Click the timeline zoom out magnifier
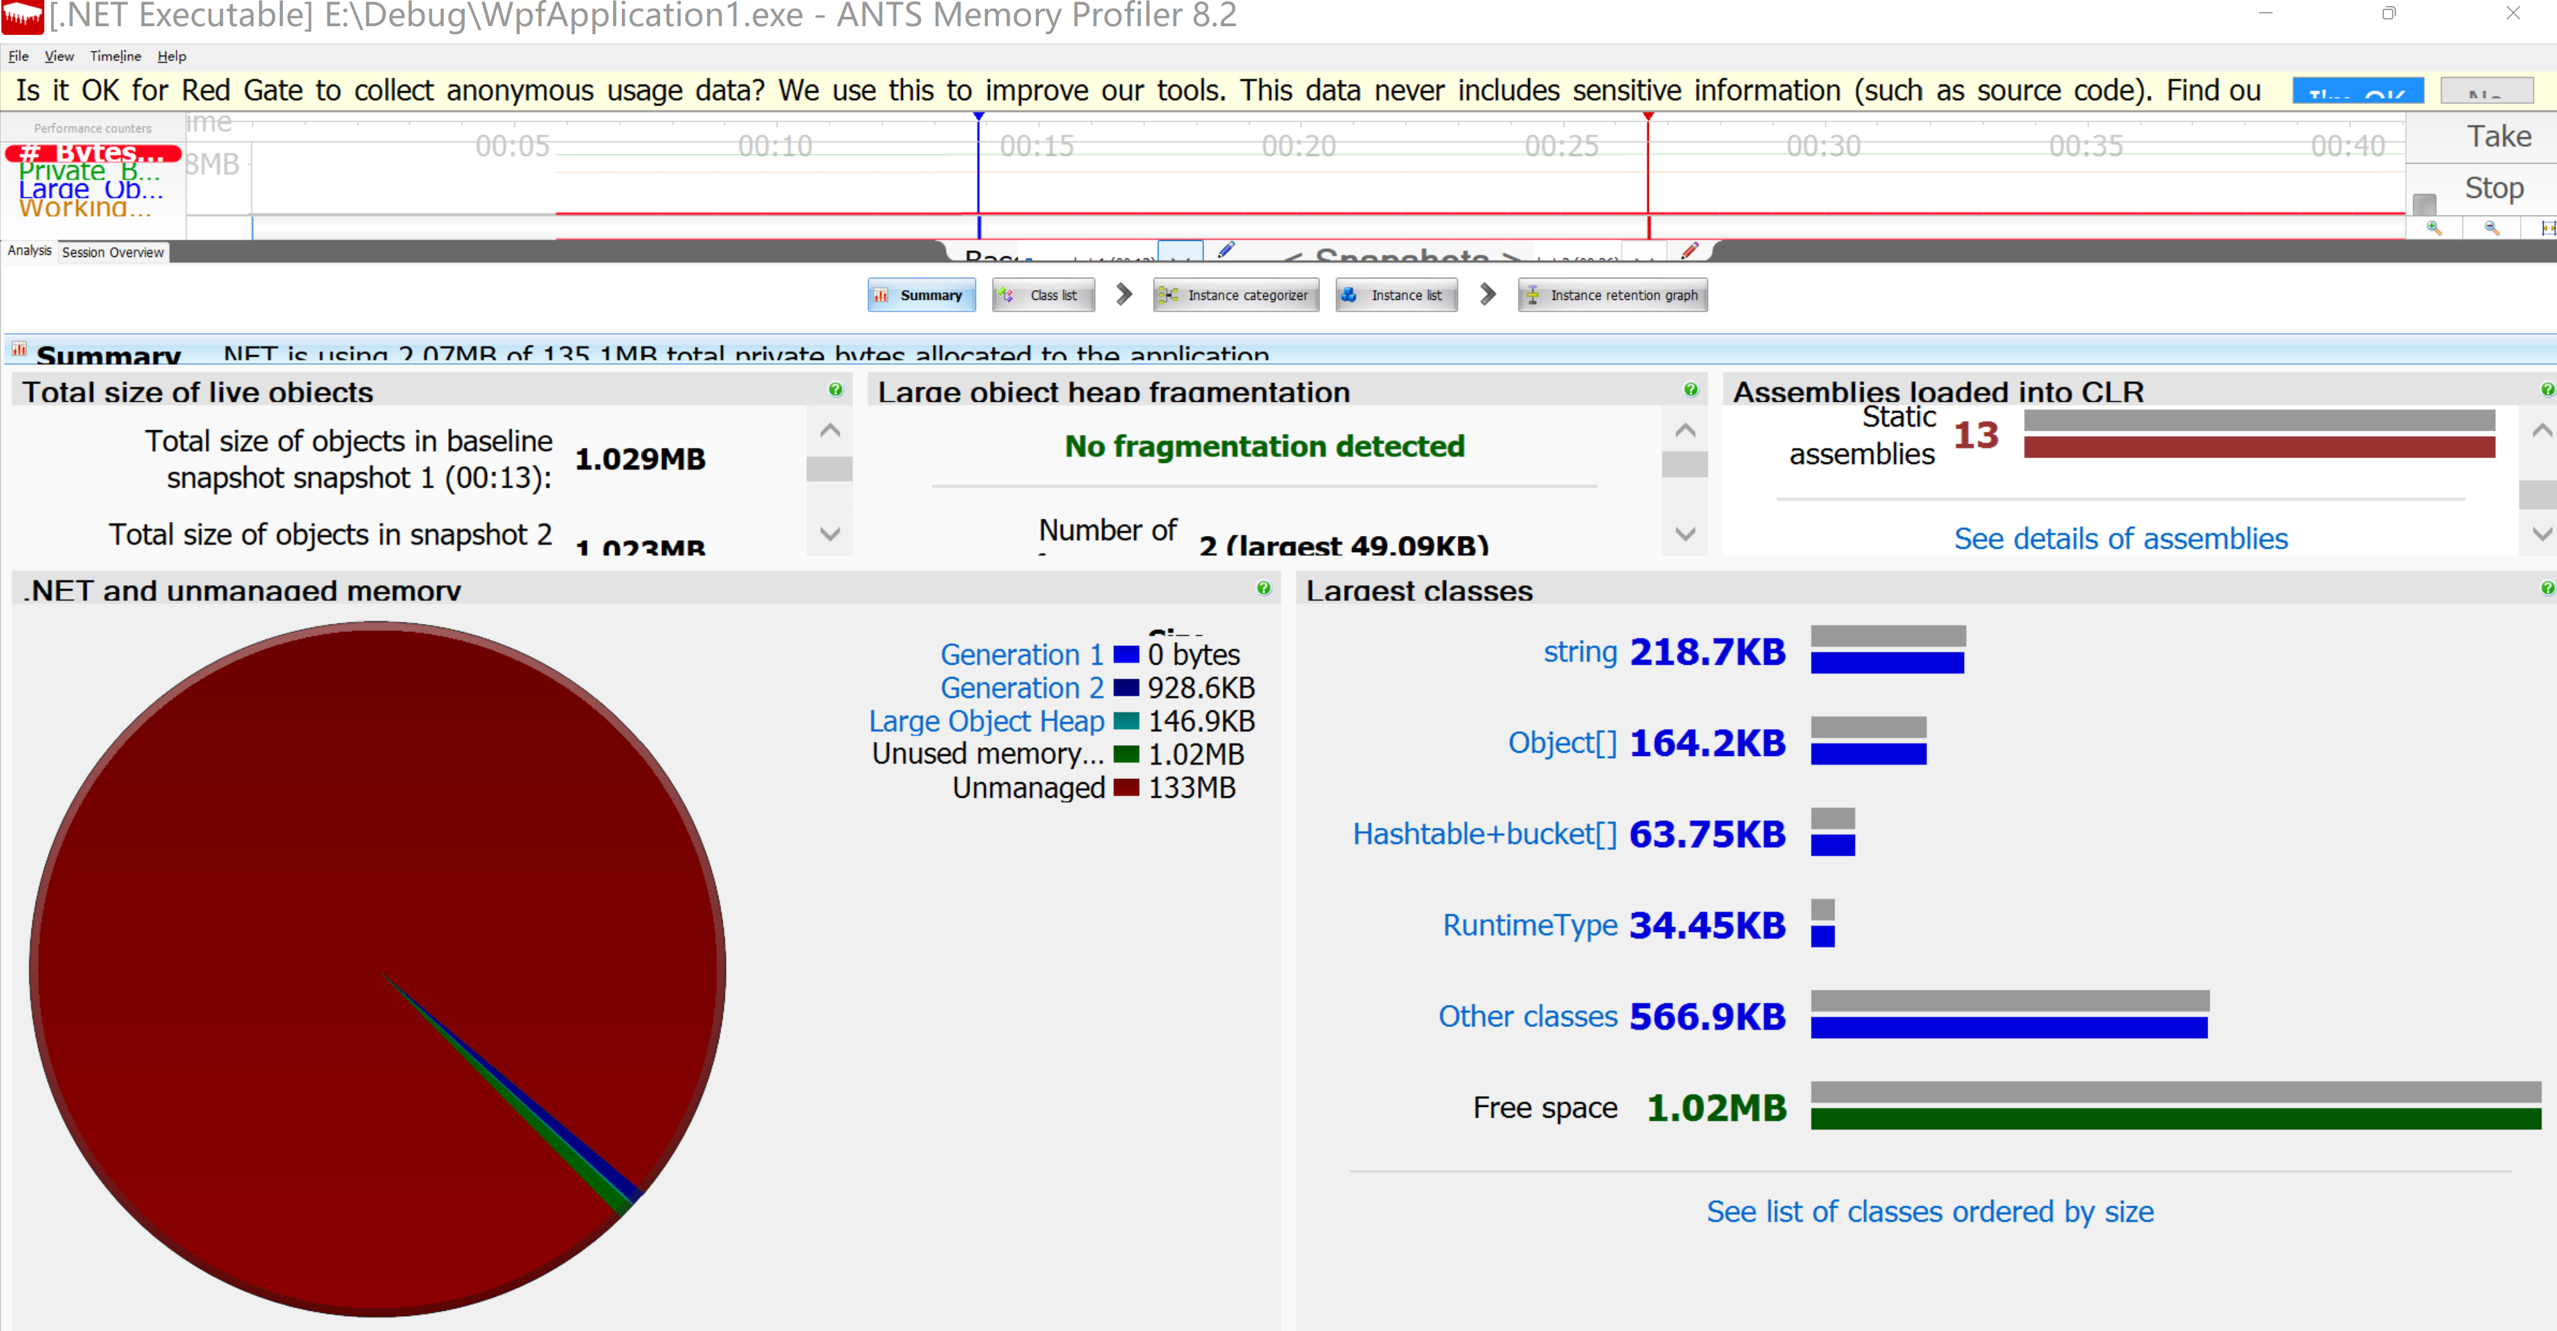 tap(2491, 228)
